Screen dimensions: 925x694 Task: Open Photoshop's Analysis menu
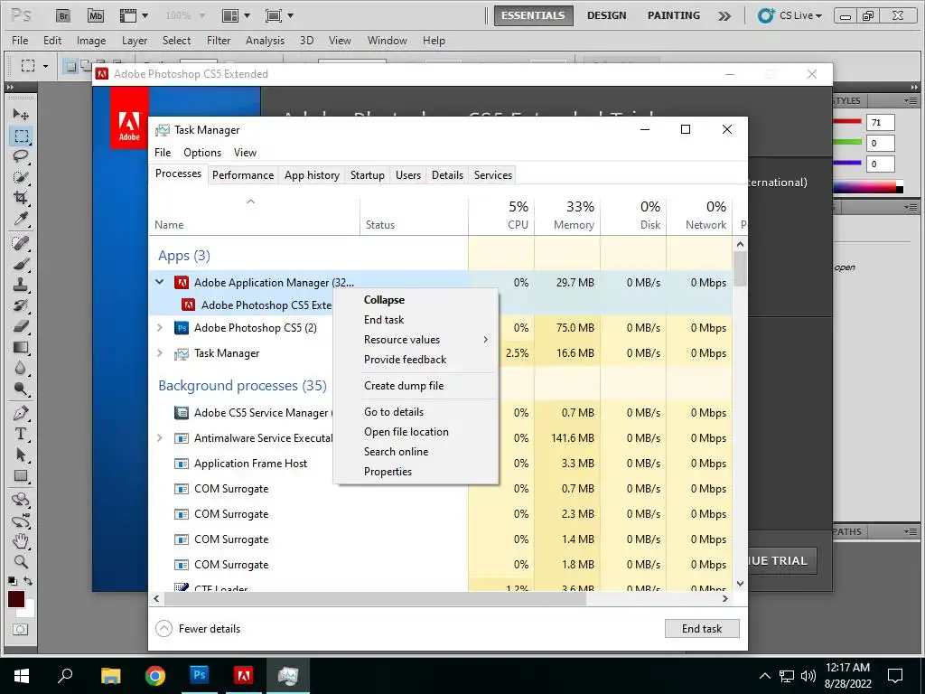coord(265,40)
